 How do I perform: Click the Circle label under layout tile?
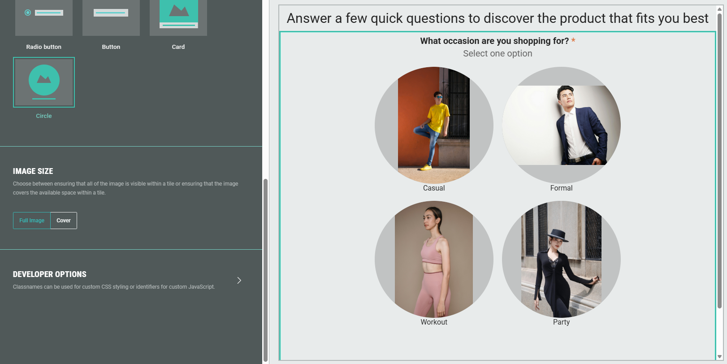click(x=44, y=116)
